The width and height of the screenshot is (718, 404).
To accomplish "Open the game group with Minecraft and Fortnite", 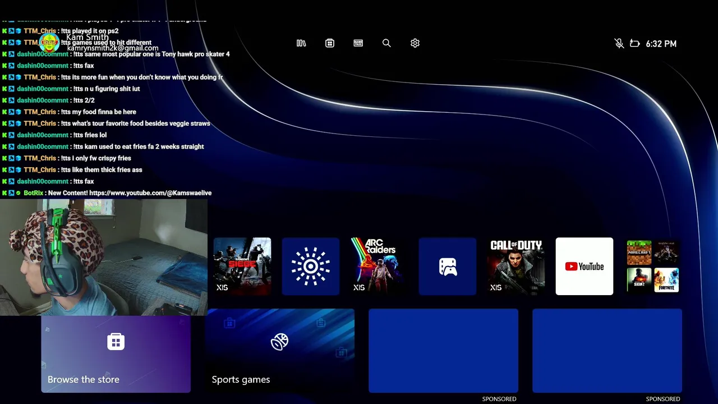I will point(653,267).
